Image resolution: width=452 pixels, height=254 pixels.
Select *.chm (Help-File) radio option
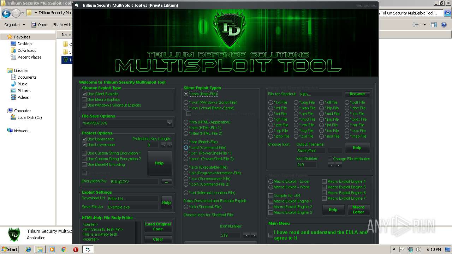coord(186,94)
